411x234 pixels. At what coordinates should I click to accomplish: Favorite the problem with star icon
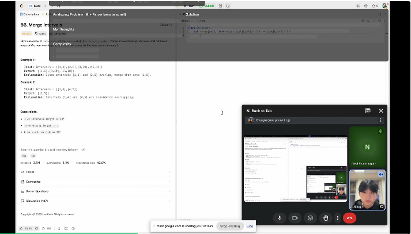coord(58,228)
